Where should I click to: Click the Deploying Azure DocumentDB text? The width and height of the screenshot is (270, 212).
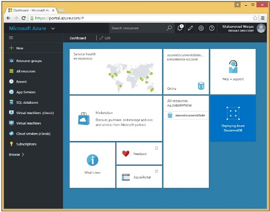click(233, 128)
